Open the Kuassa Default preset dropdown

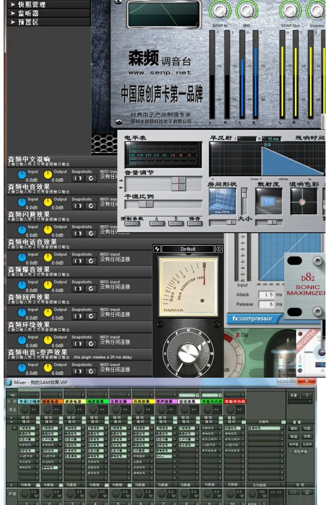point(188,249)
